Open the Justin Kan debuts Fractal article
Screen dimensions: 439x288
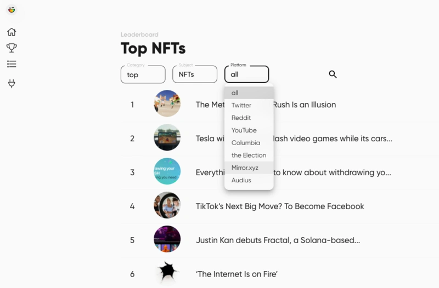(278, 240)
